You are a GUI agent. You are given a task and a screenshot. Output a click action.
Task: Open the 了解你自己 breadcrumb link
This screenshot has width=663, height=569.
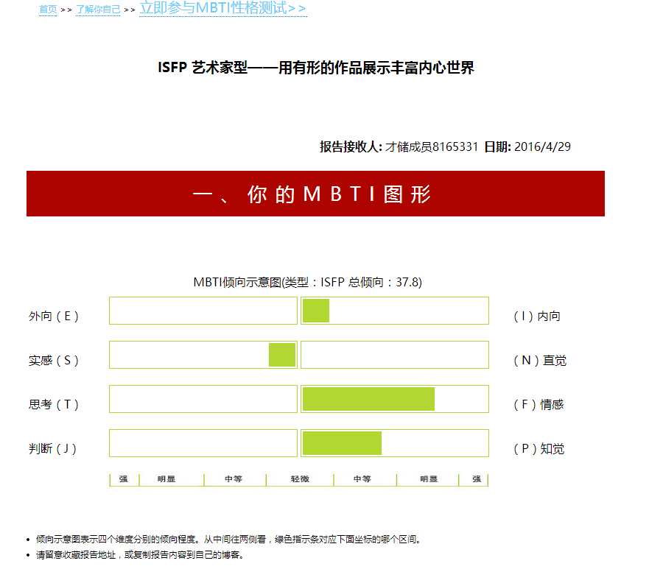(98, 10)
